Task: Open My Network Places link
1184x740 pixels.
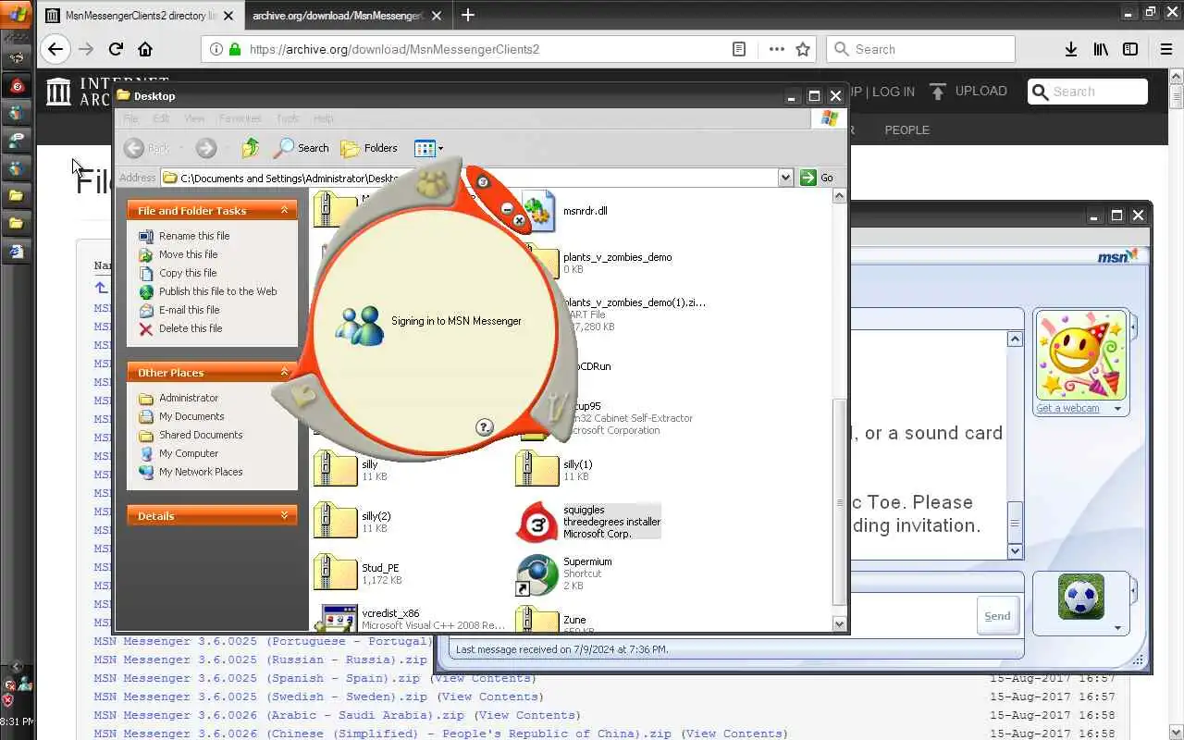Action: [201, 472]
